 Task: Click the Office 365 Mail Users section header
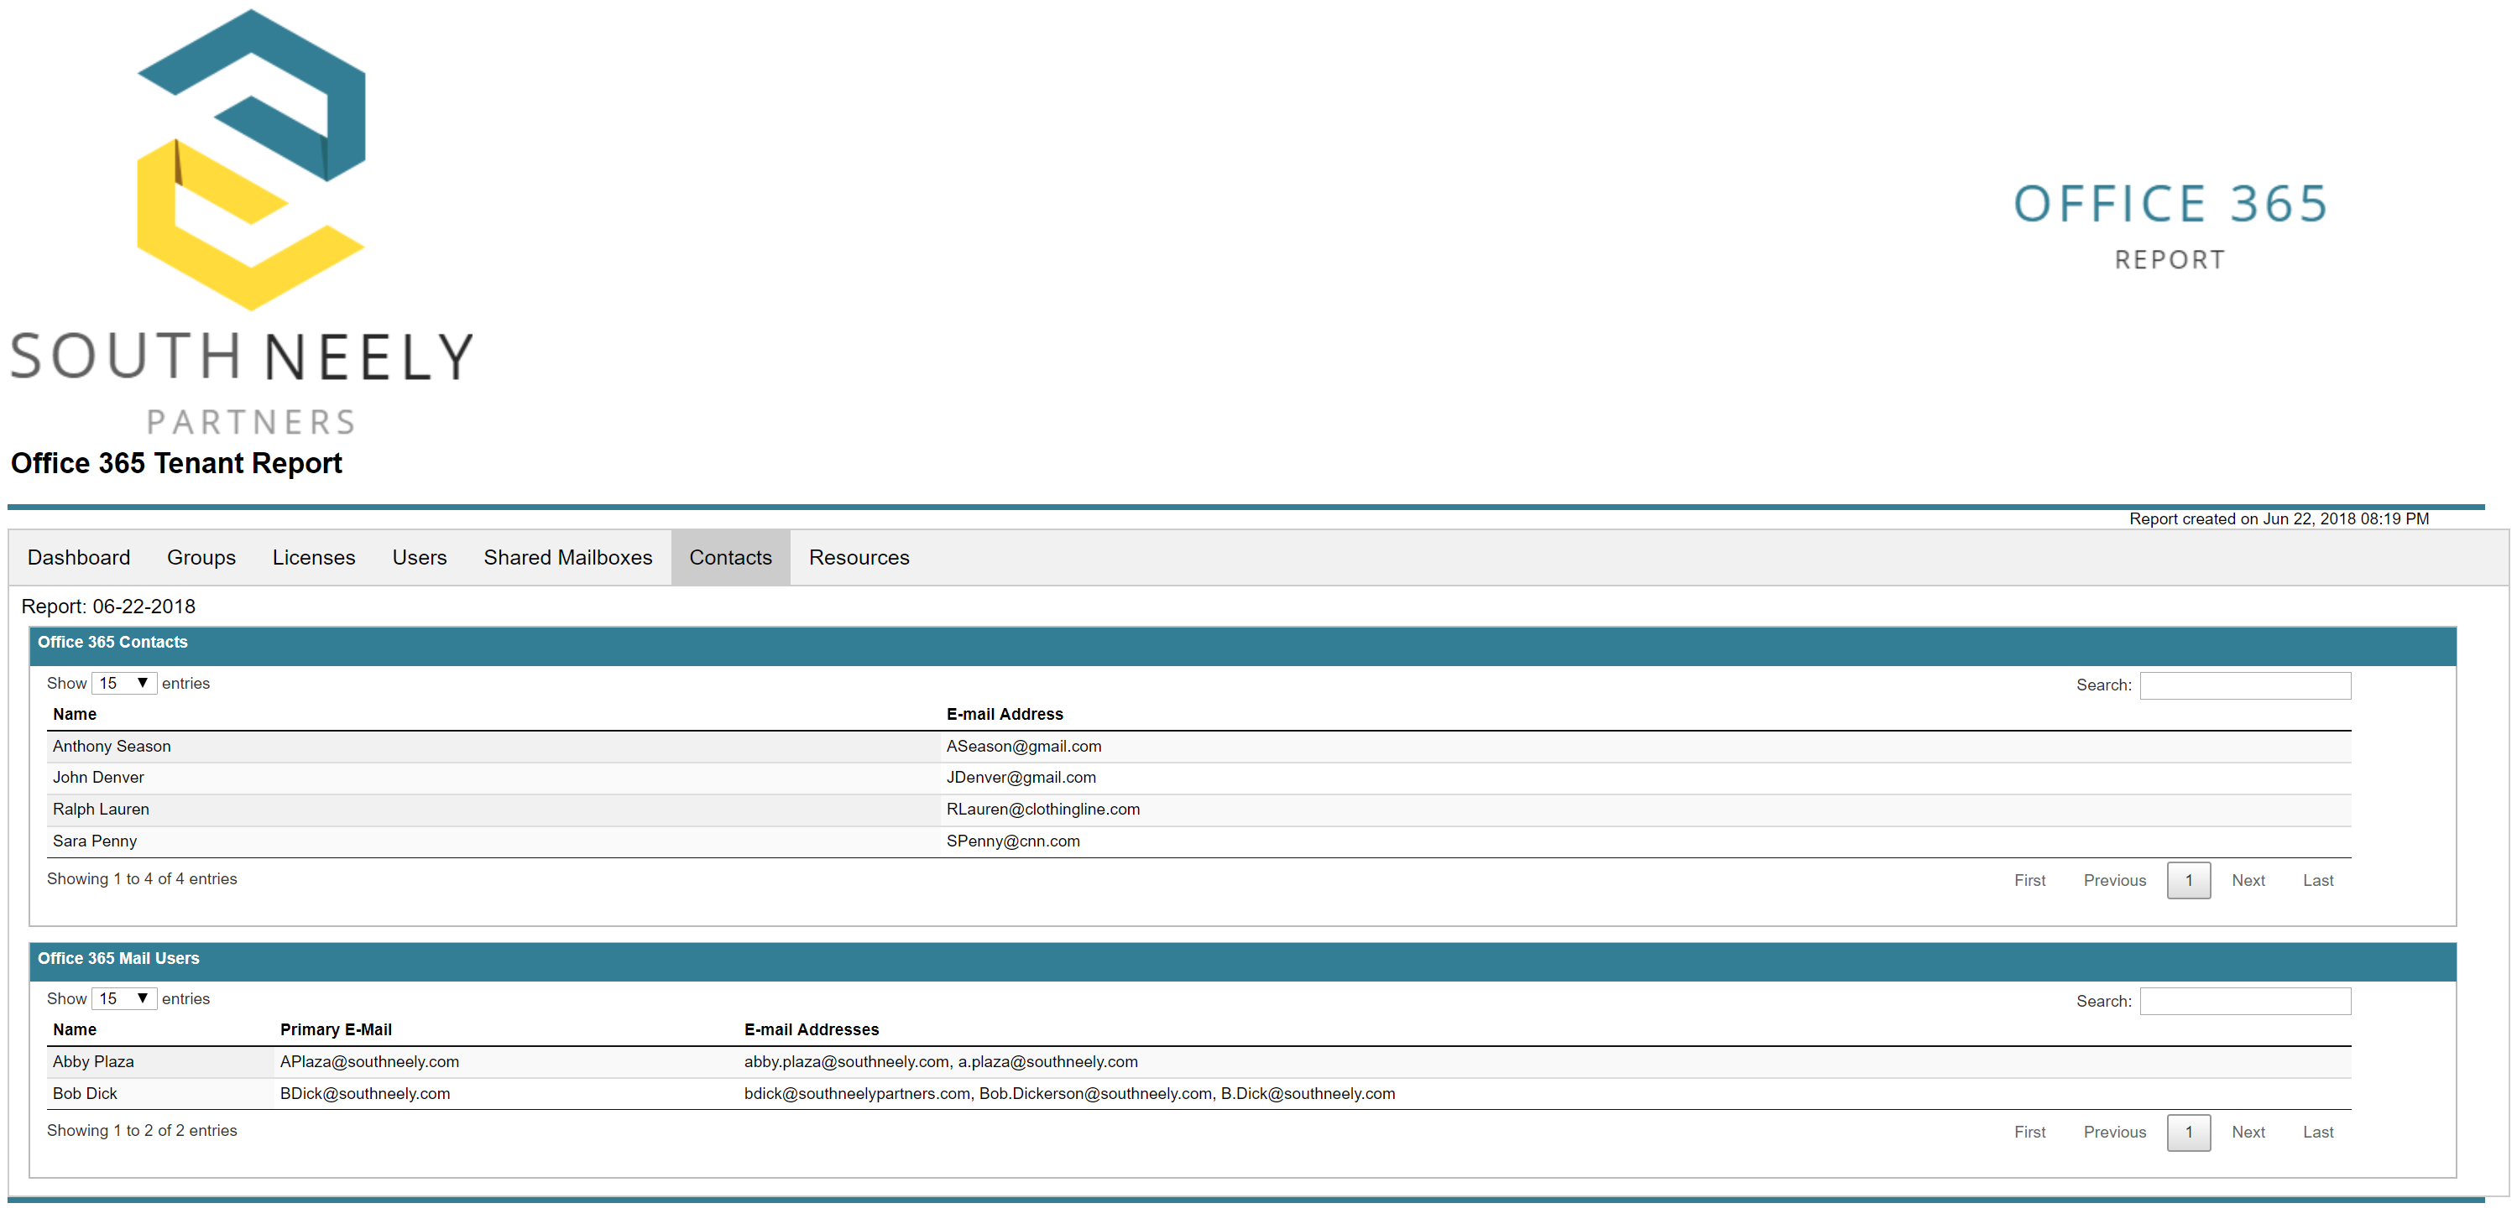pos(1242,961)
